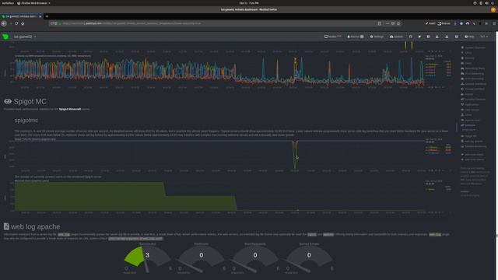Click the Firefox home button
Screen dimensions: 498x280
[23, 23]
